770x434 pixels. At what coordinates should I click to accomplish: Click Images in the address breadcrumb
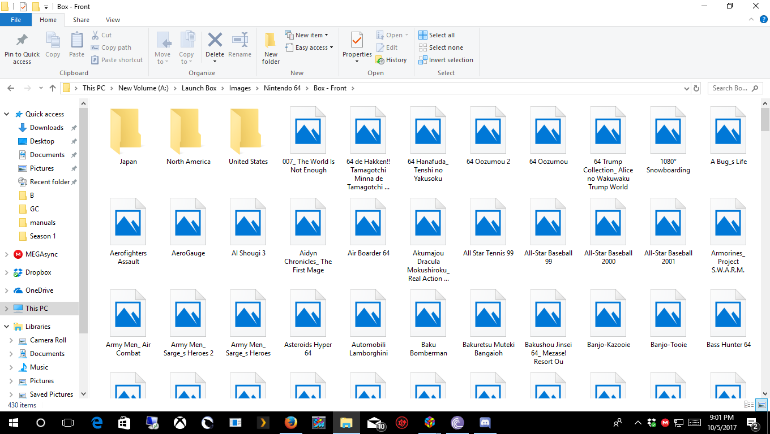point(240,88)
